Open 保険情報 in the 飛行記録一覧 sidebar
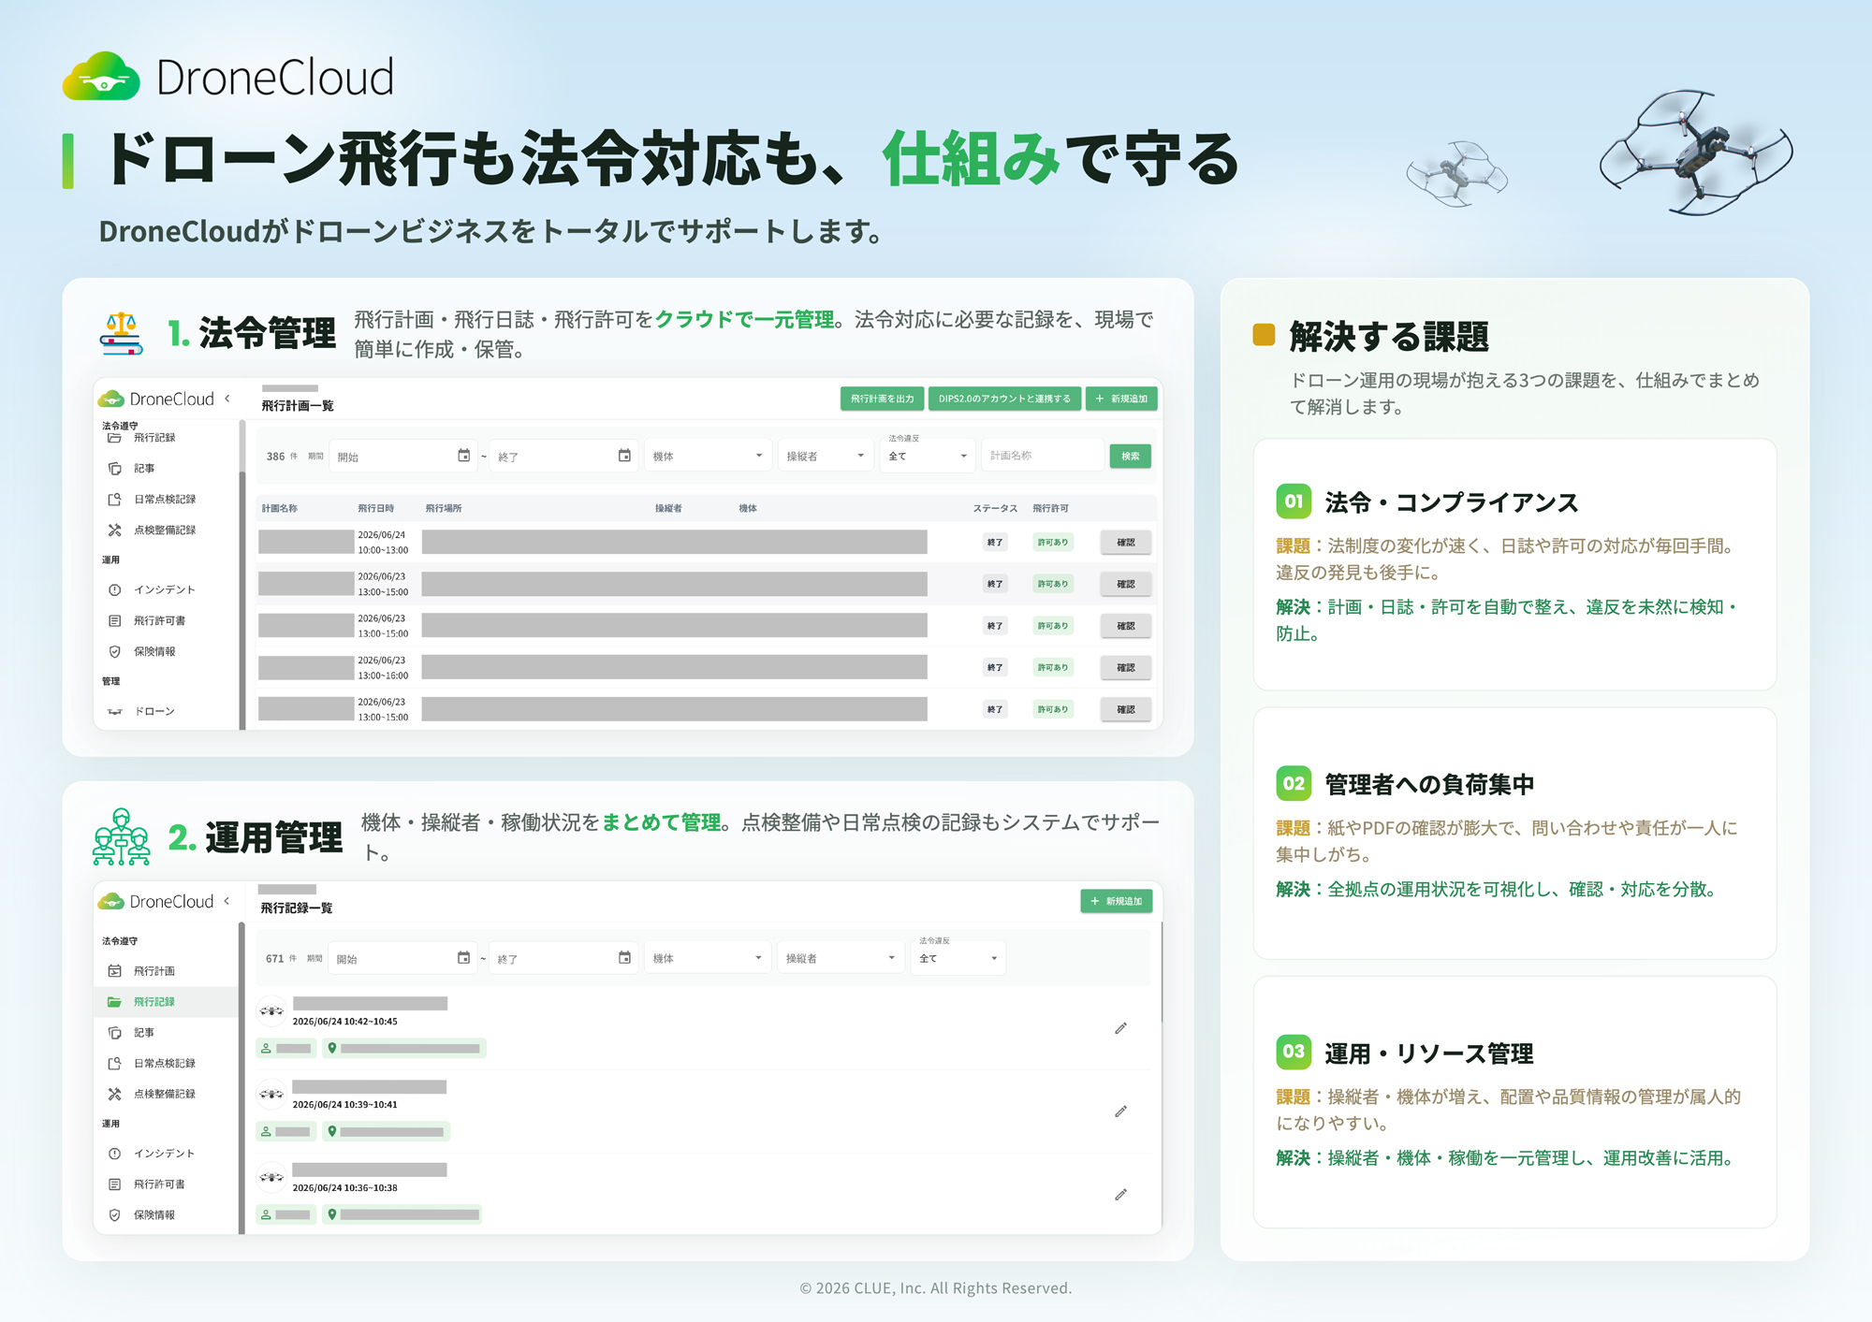This screenshot has width=1872, height=1322. tap(142, 1215)
